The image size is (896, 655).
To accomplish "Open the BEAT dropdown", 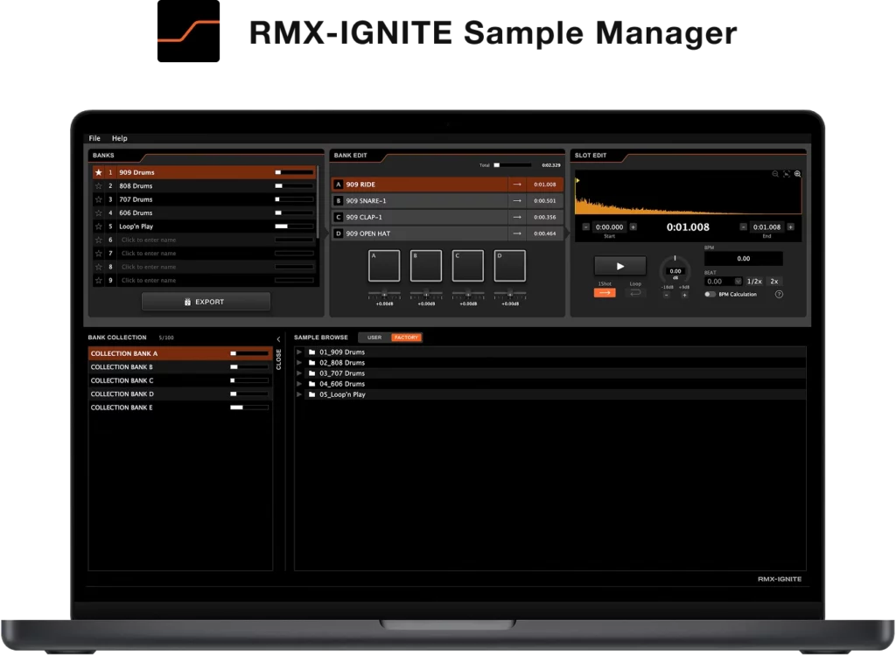I will (738, 282).
